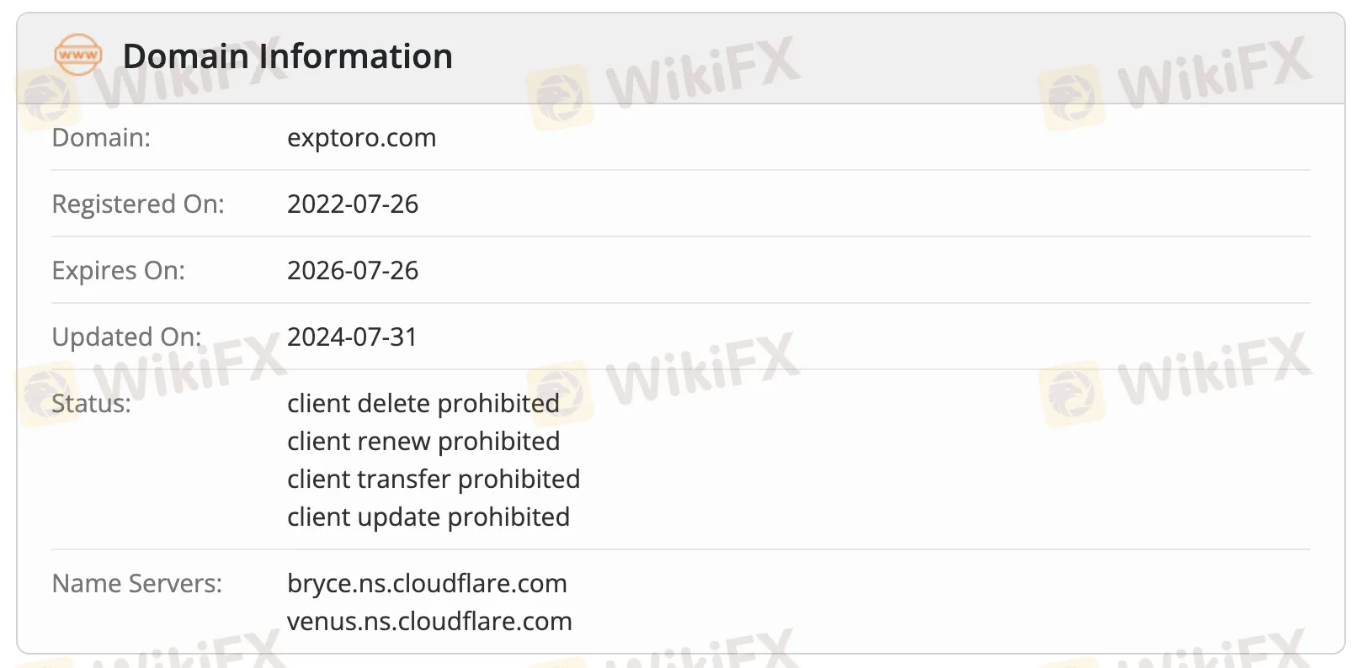Click the client transfer prohibited status

click(x=433, y=479)
